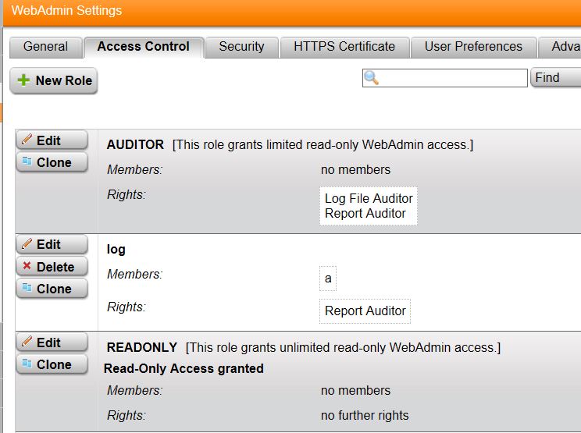581x433 pixels.
Task: Click the pencil icon for AUDITOR role
Action: click(27, 140)
